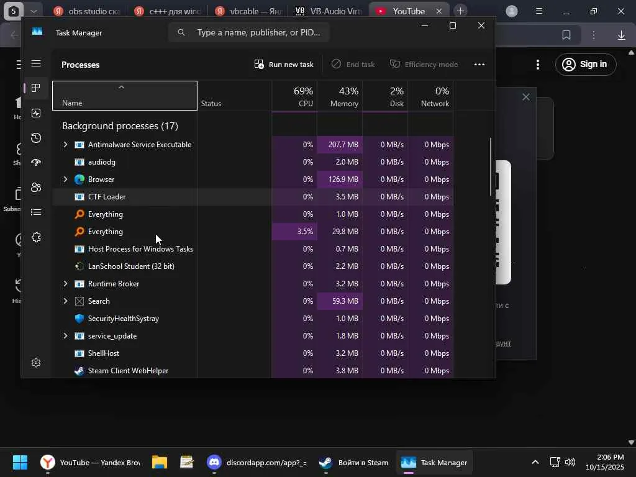Open a new browser tab

click(460, 11)
